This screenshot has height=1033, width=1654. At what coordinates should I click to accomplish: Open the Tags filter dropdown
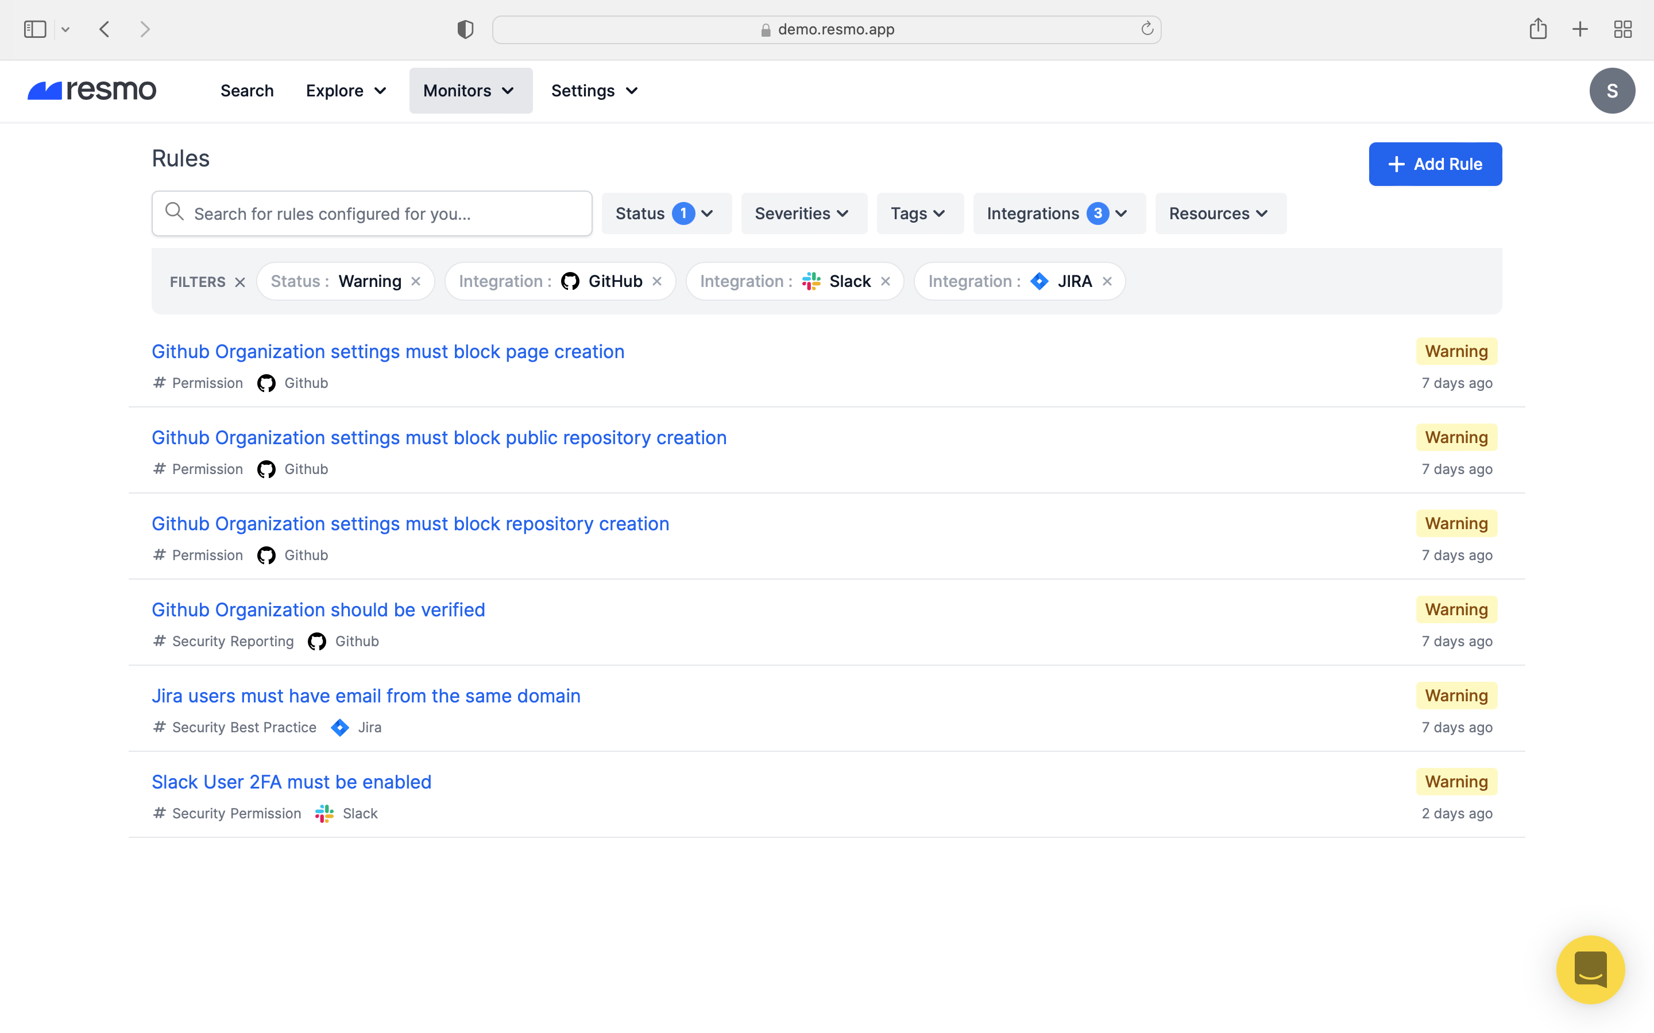(920, 213)
